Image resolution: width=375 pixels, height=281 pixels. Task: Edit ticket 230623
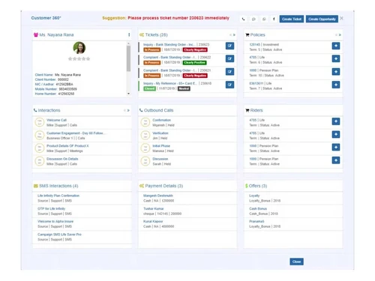(x=229, y=46)
